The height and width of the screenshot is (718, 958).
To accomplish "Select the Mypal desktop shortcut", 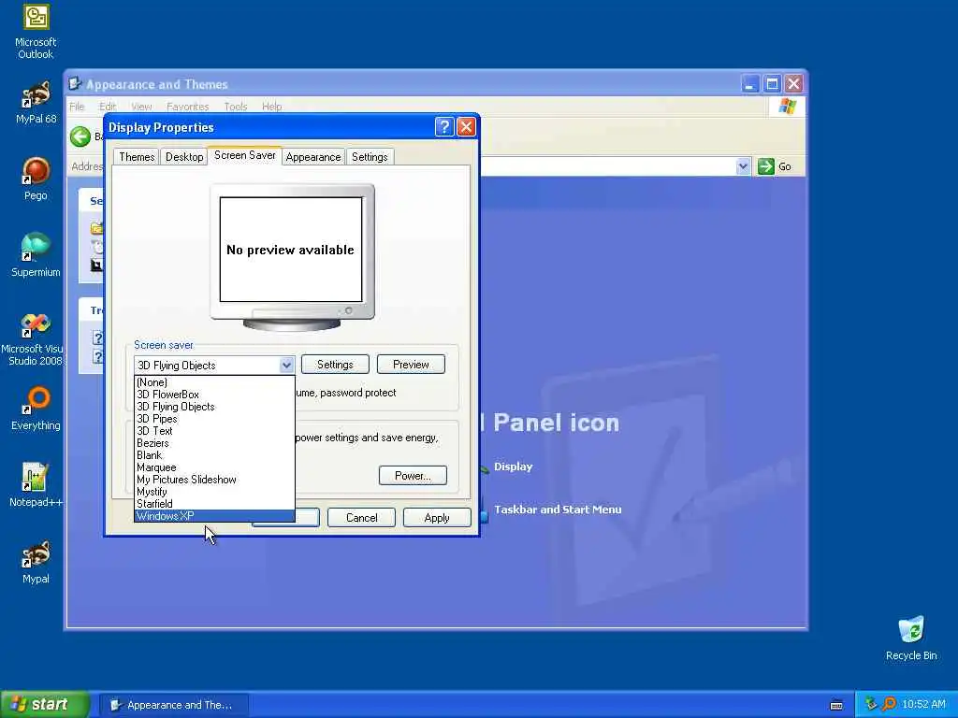I will tap(36, 562).
